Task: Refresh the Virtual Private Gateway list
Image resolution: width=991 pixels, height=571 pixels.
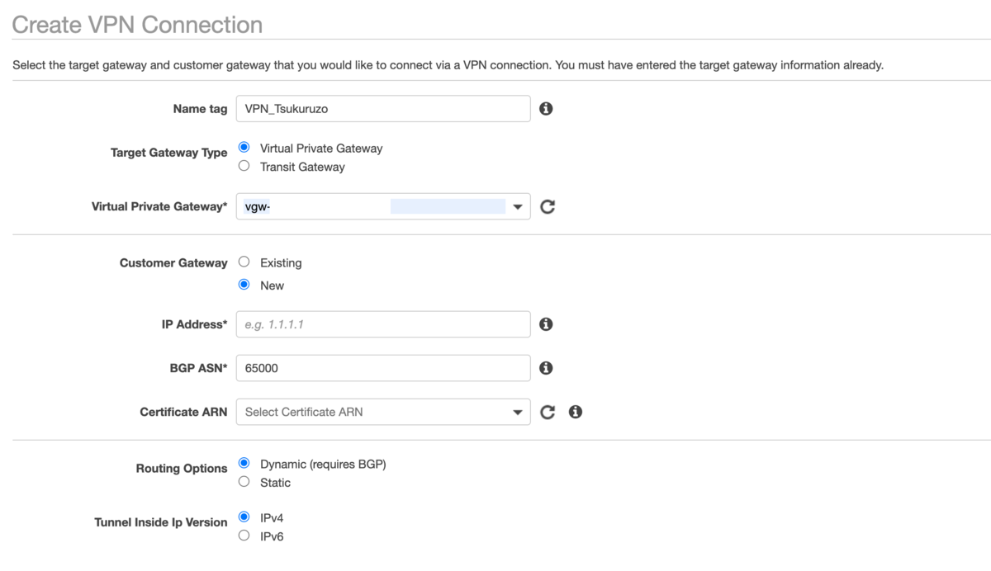Action: (x=548, y=206)
